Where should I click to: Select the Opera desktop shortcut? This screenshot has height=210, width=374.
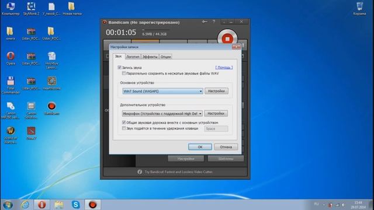[11, 58]
